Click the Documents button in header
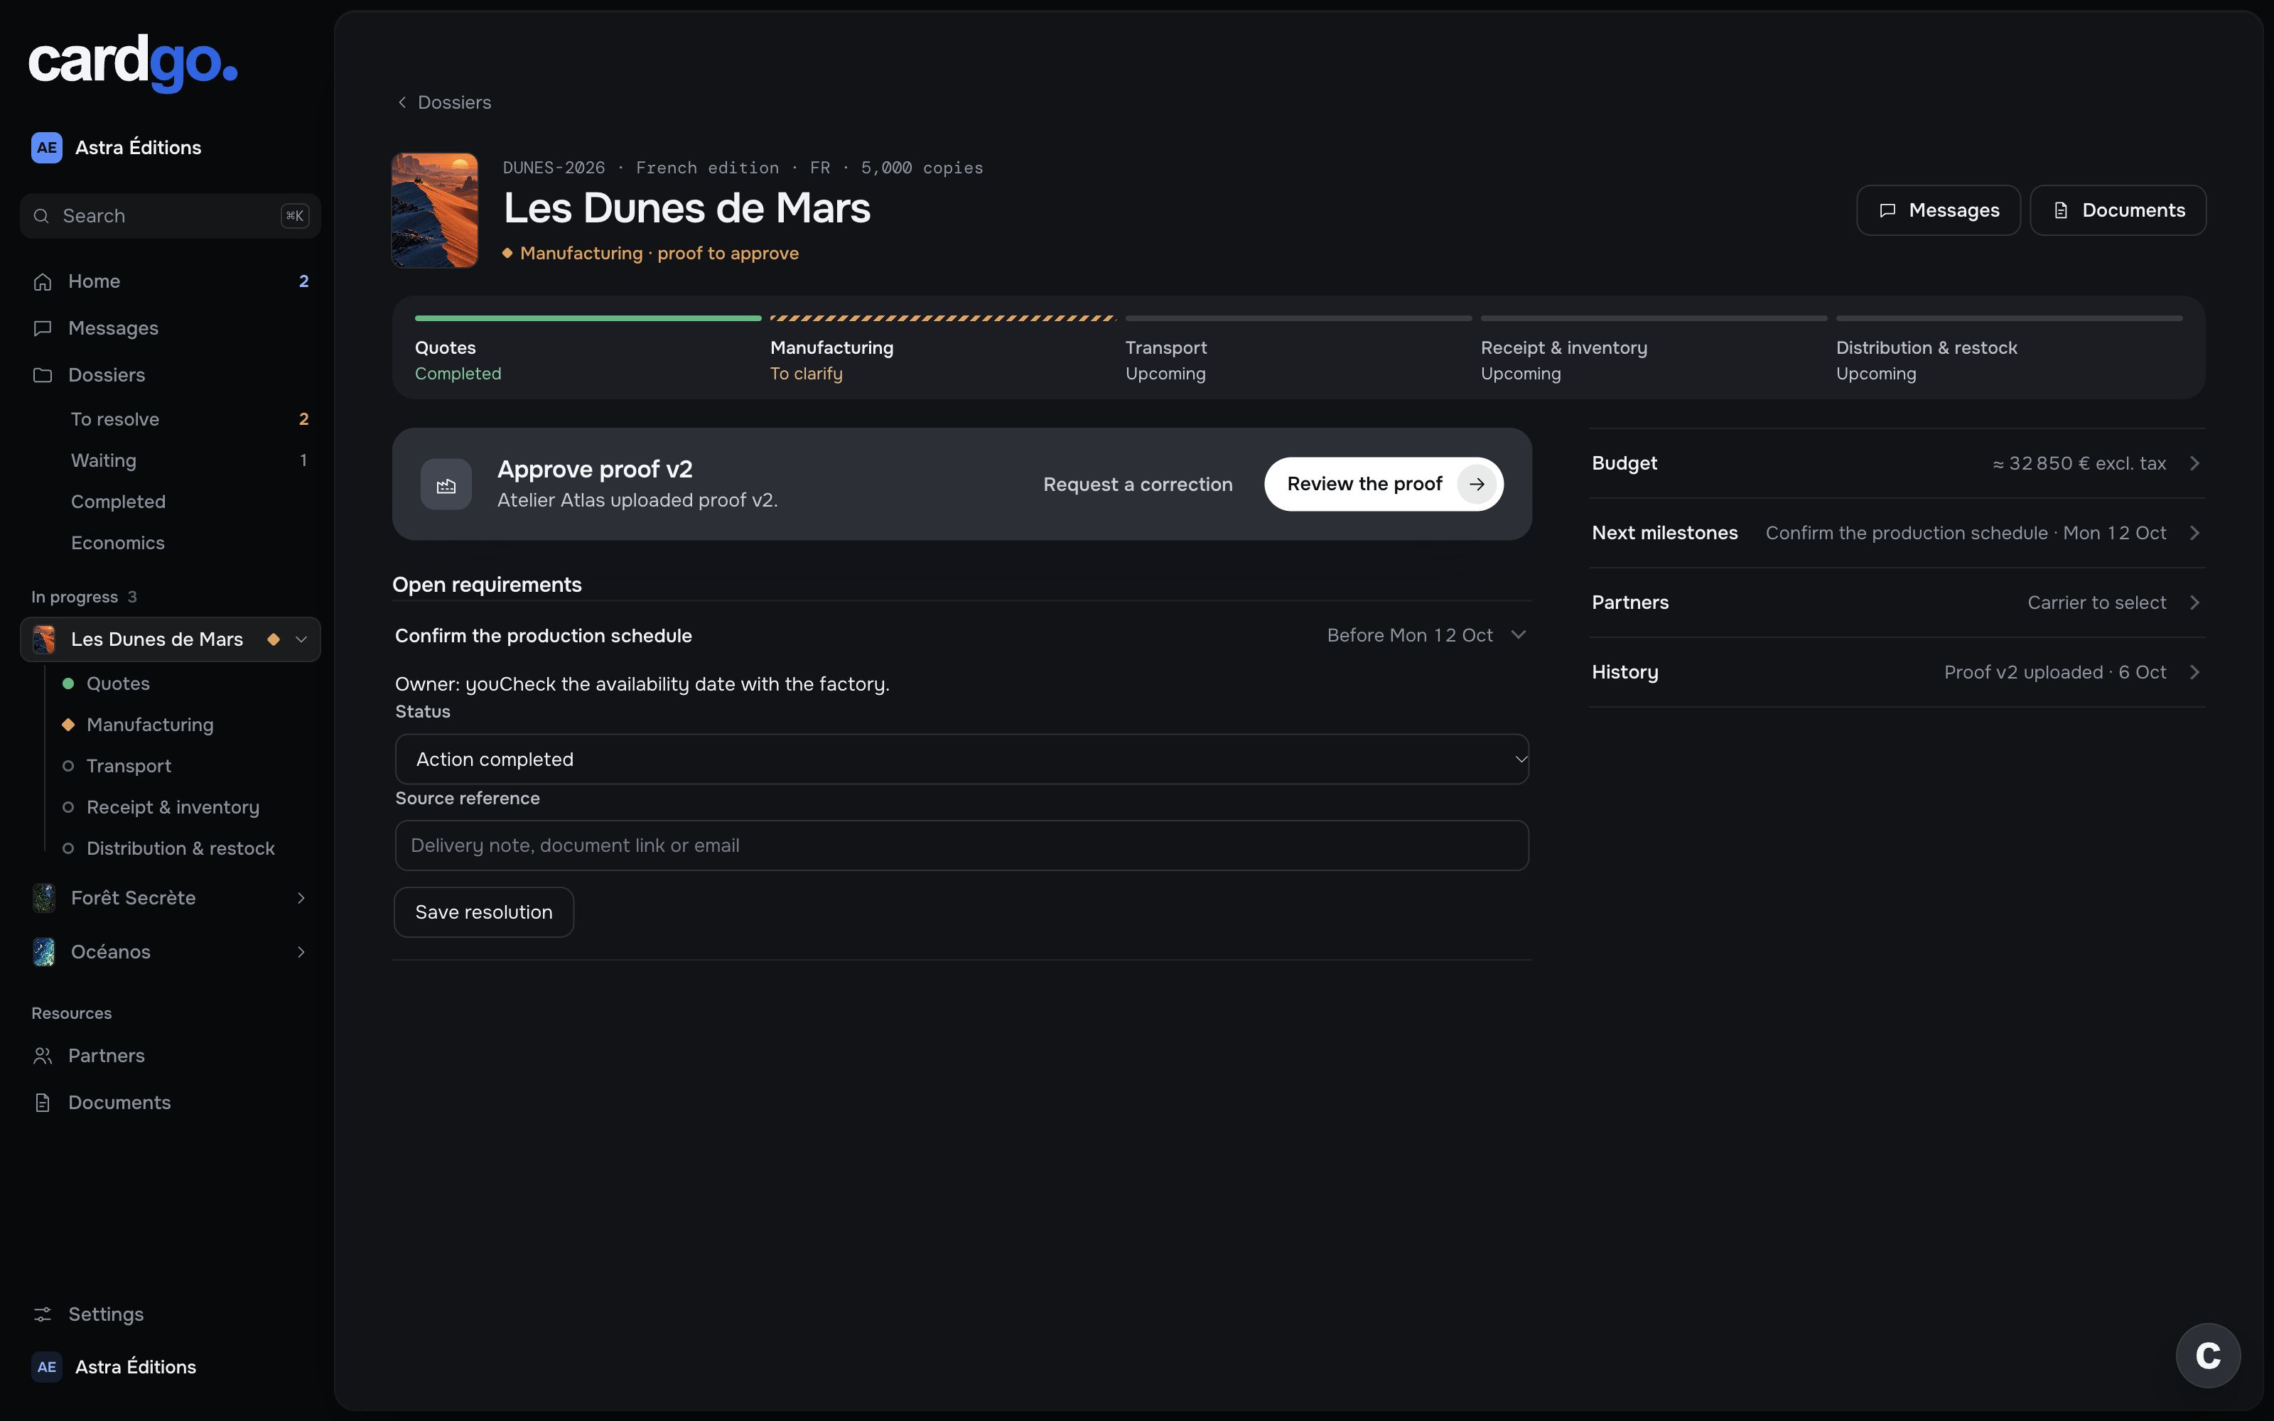The height and width of the screenshot is (1421, 2274). click(x=2118, y=210)
